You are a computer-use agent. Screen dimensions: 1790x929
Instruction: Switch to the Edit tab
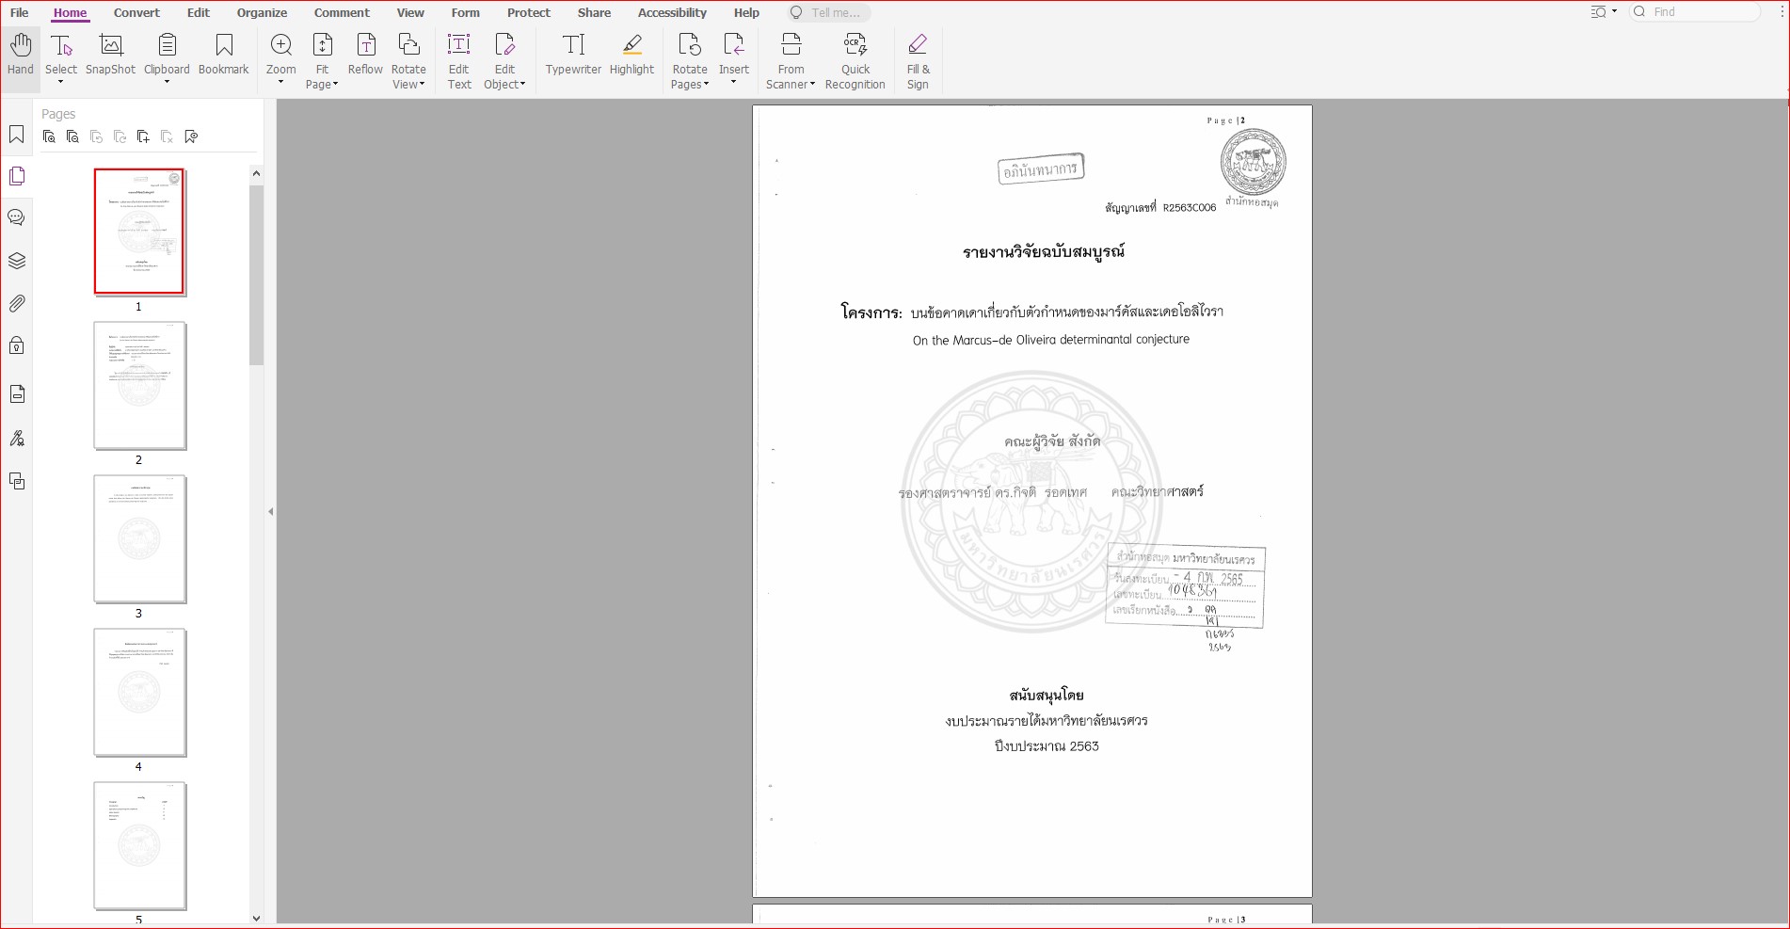coord(199,12)
